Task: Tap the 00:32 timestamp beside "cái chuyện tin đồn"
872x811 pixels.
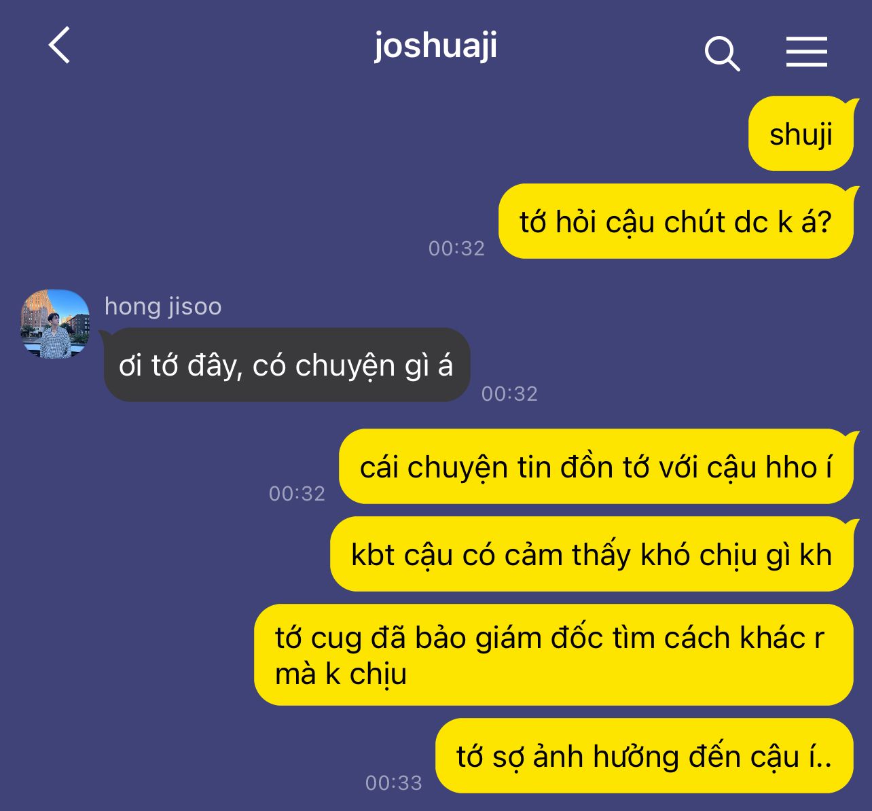Action: (x=297, y=494)
